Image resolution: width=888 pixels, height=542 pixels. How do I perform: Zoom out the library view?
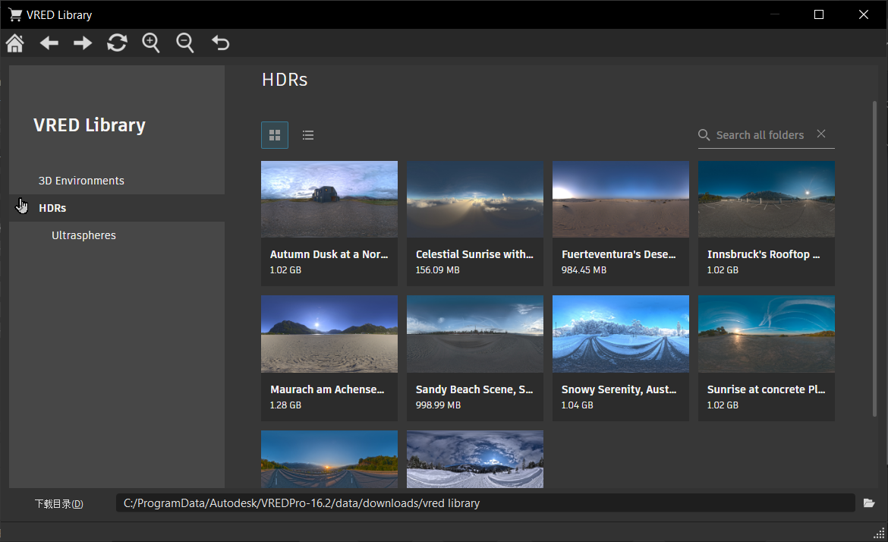tap(184, 43)
